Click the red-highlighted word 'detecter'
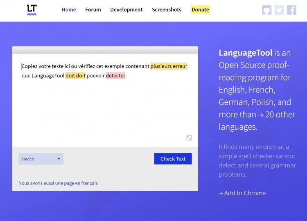Screen dimensions: 307x221 click(115, 76)
